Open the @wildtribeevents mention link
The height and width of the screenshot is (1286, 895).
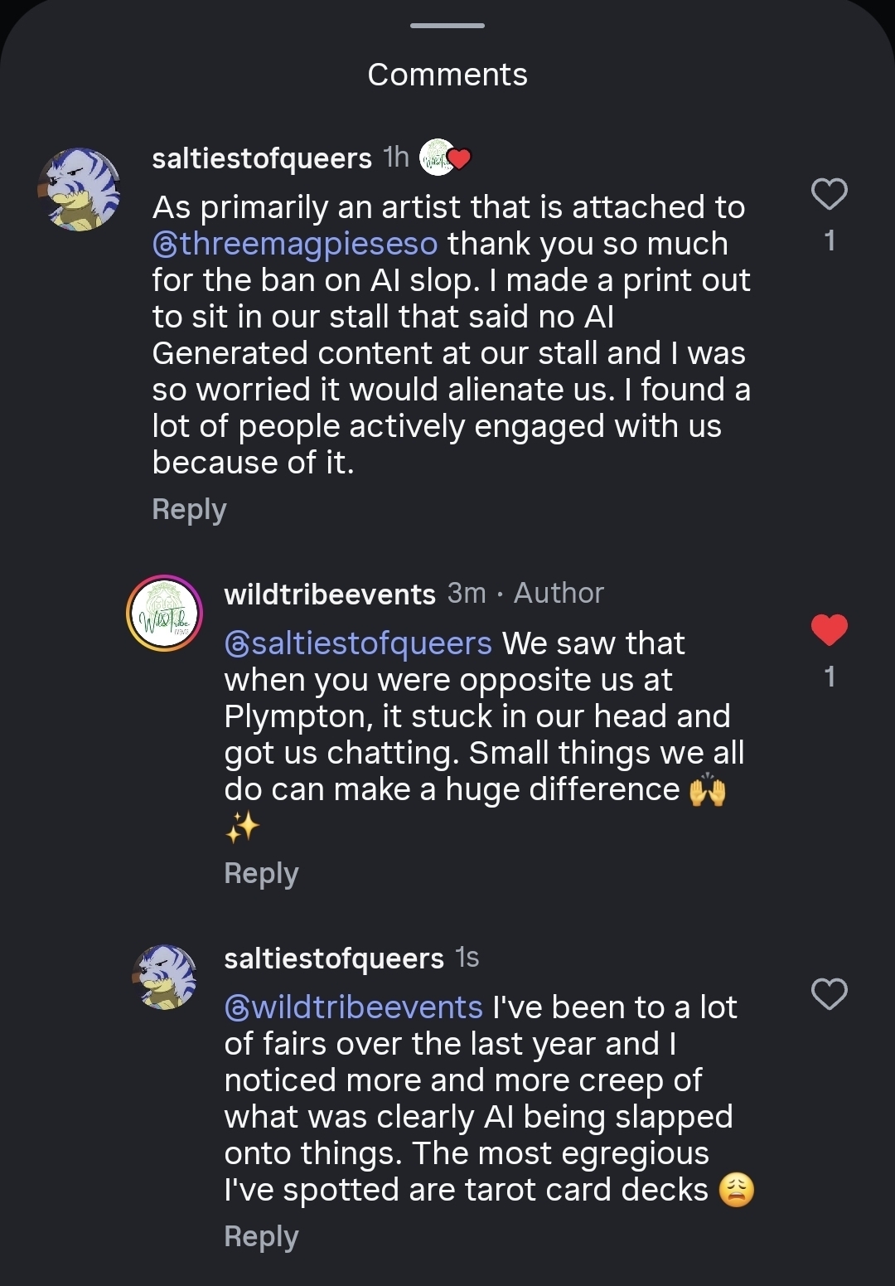[354, 1007]
